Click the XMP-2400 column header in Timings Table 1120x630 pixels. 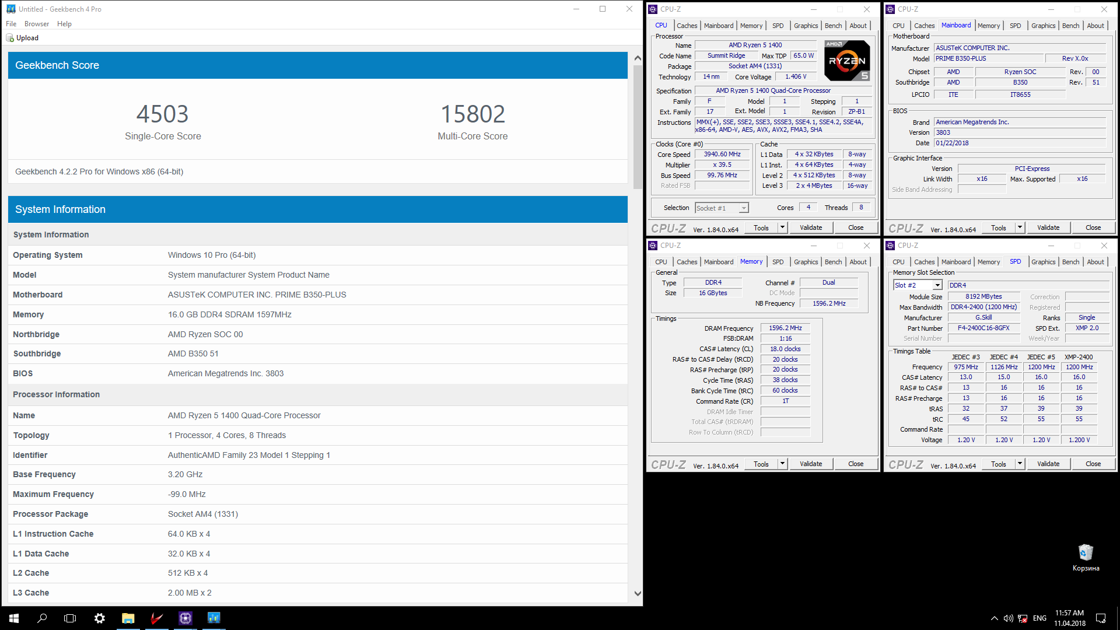point(1079,357)
